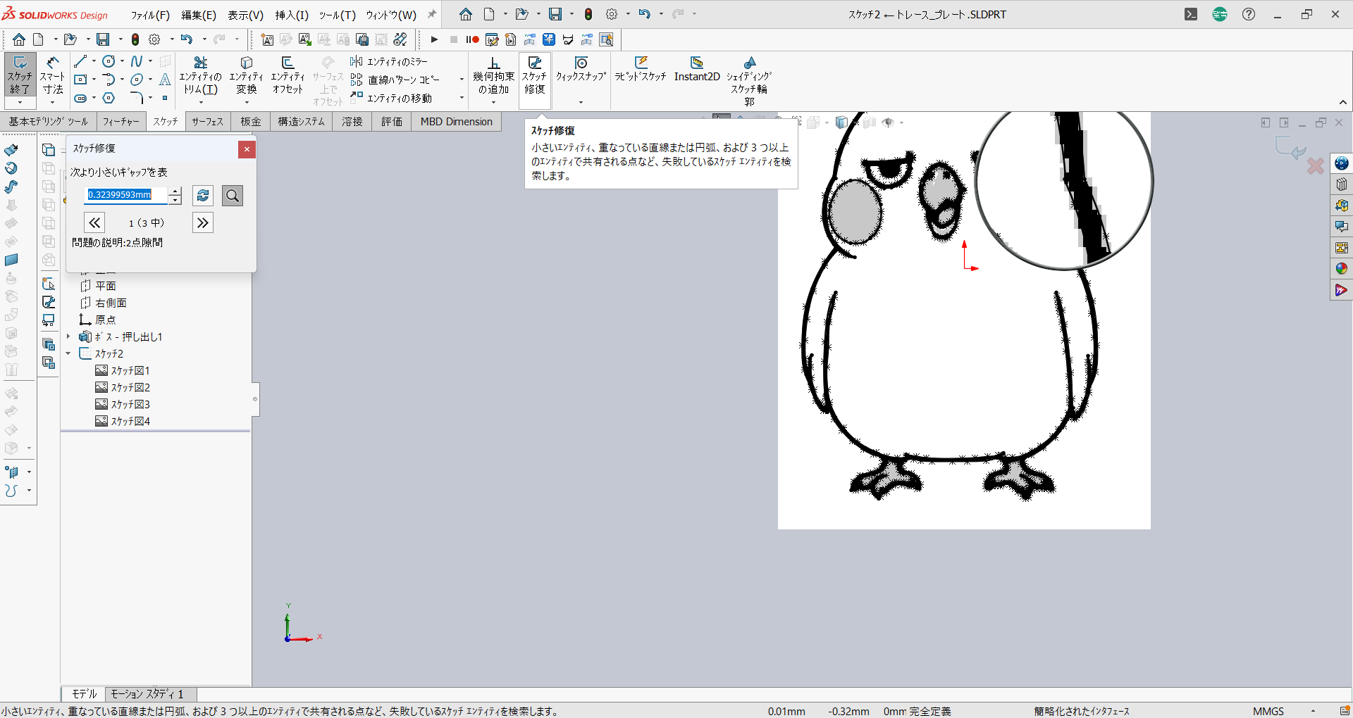Close the スケッチ修復 dialog
This screenshot has width=1353, height=718.
(x=247, y=149)
